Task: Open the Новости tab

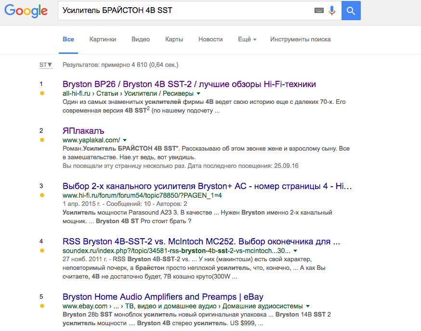Action: [x=210, y=39]
